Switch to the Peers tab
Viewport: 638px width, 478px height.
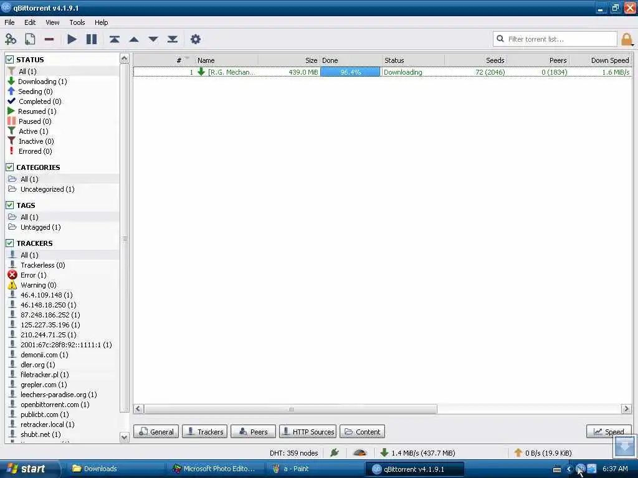tap(253, 432)
